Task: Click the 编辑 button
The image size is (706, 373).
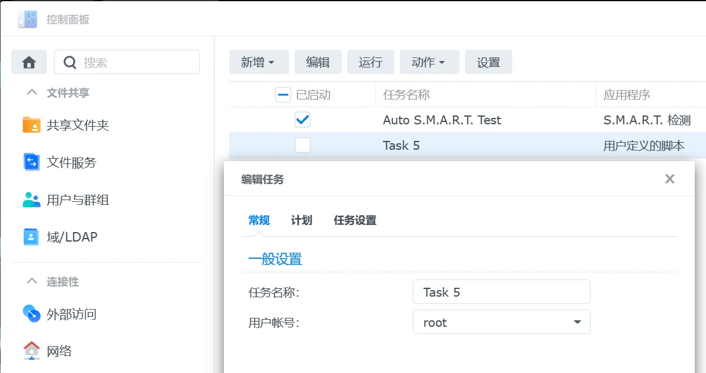Action: [318, 62]
